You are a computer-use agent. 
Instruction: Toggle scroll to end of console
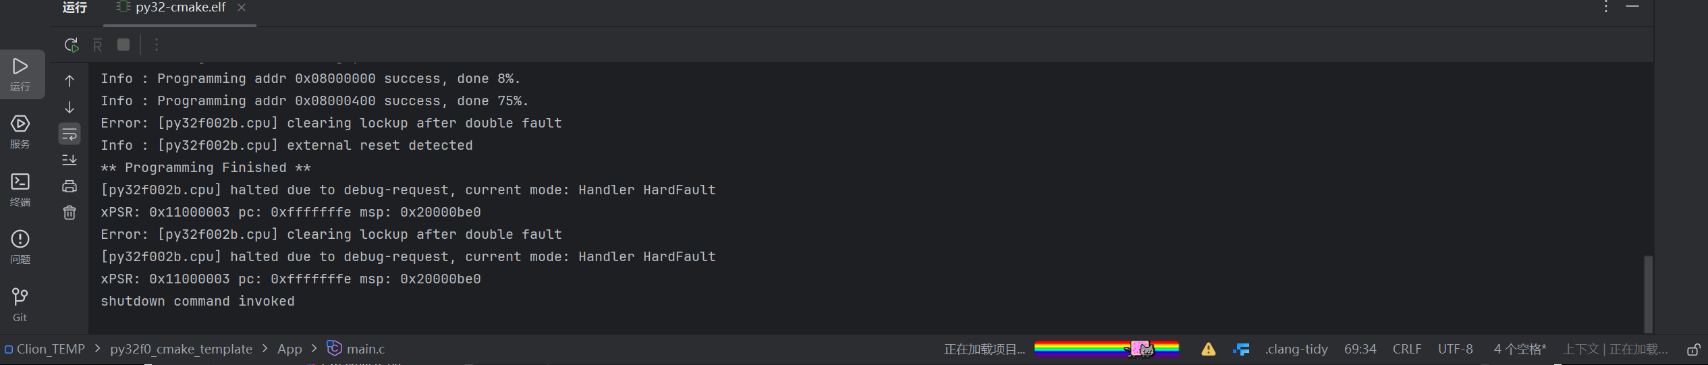pyautogui.click(x=70, y=160)
